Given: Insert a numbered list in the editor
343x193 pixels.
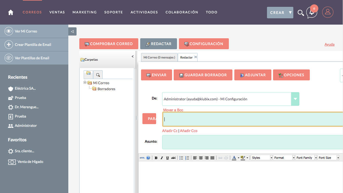Looking at the screenshot, I should pyautogui.click(x=187, y=158).
